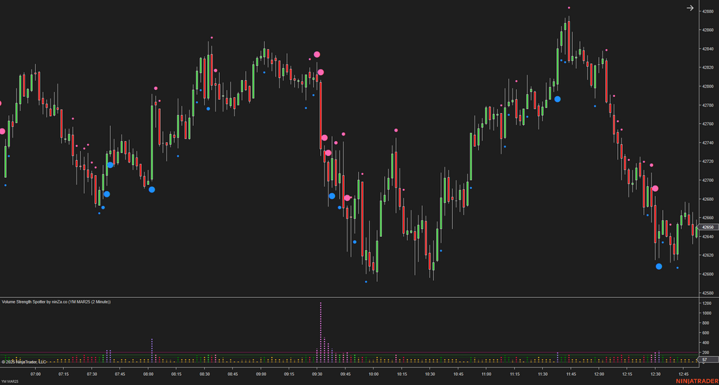This screenshot has width=719, height=385.
Task: Click the 42840 price axis label
Action: point(708,48)
